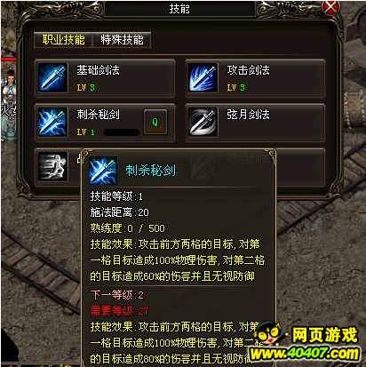Close the 技能 window with red X

coord(331,8)
